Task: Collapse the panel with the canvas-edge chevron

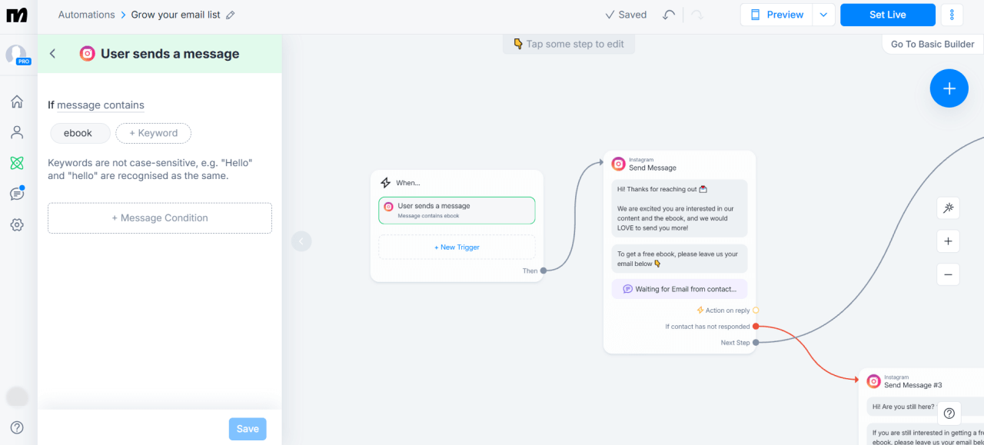Action: pos(301,241)
